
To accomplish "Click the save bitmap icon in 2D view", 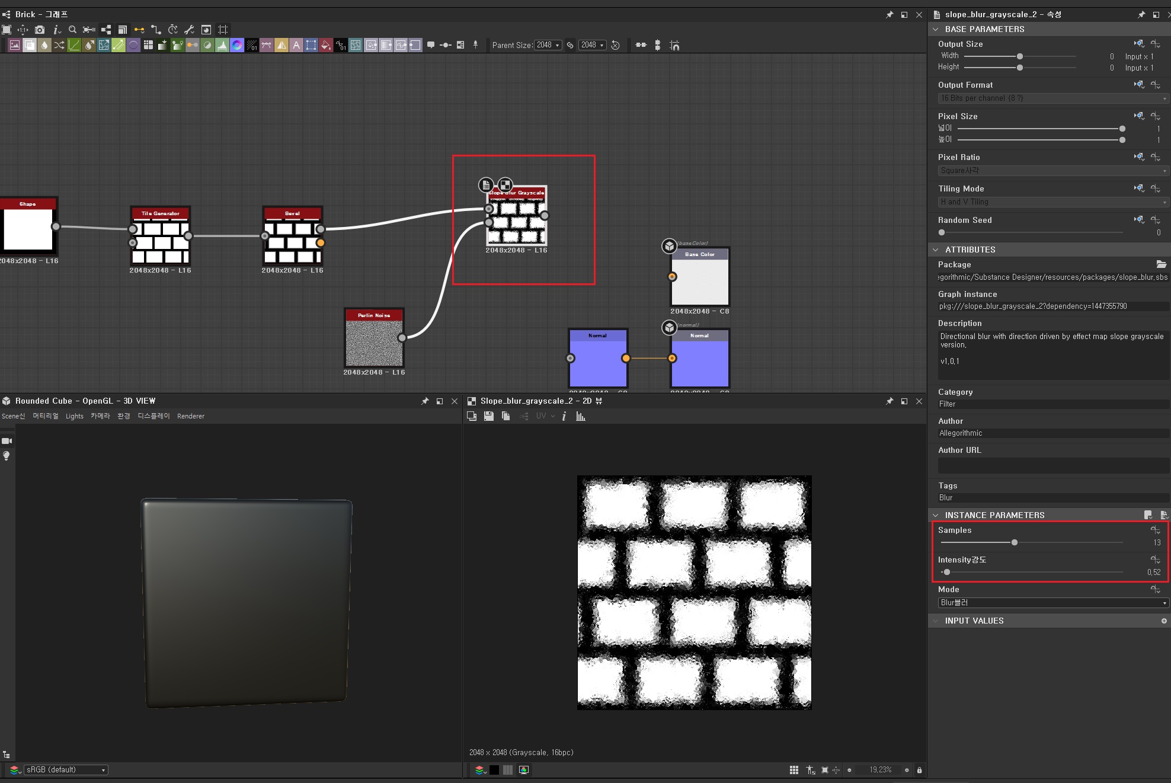I will (x=488, y=416).
